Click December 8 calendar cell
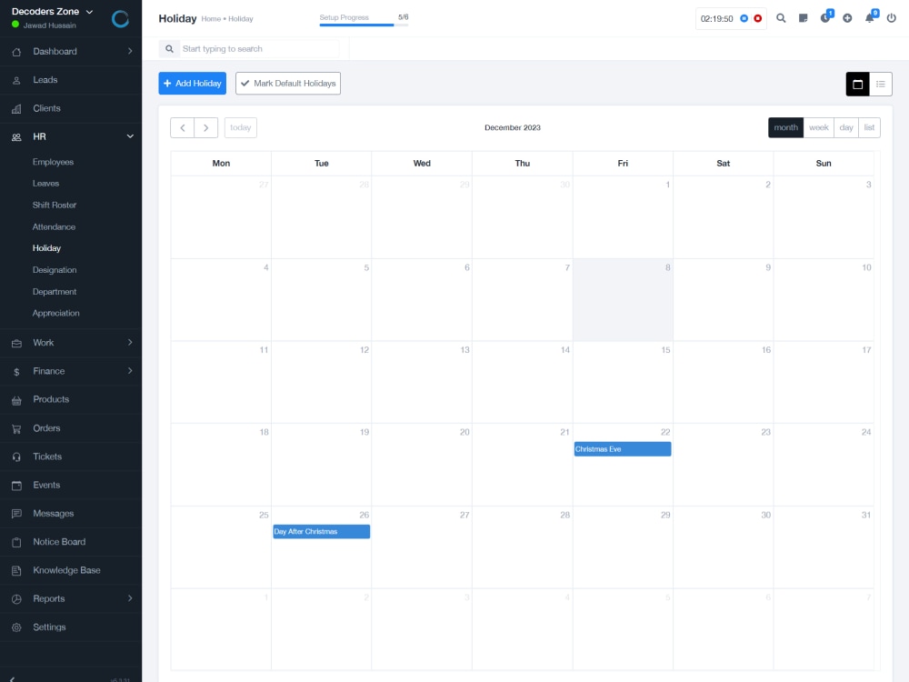The height and width of the screenshot is (682, 909). pyautogui.click(x=624, y=300)
